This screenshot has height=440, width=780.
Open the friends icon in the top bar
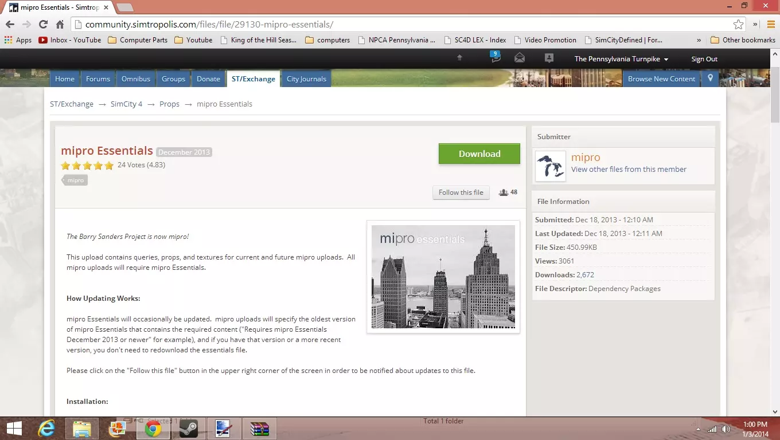point(549,58)
